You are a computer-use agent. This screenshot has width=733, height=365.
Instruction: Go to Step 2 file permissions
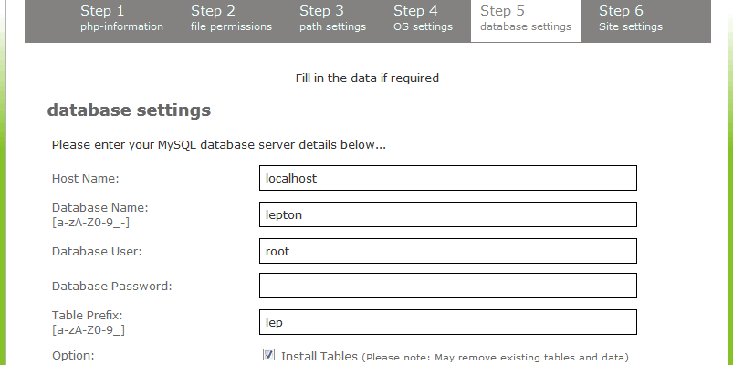[x=231, y=18]
